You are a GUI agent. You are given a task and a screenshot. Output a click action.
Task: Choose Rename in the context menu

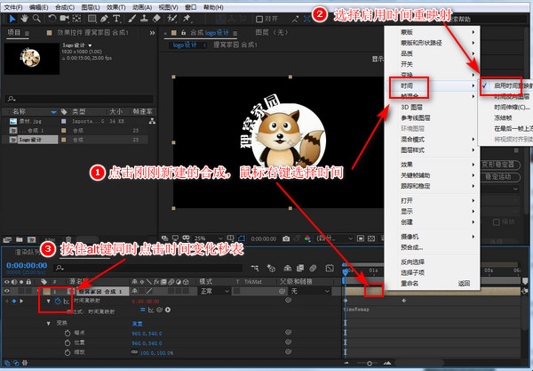point(432,283)
